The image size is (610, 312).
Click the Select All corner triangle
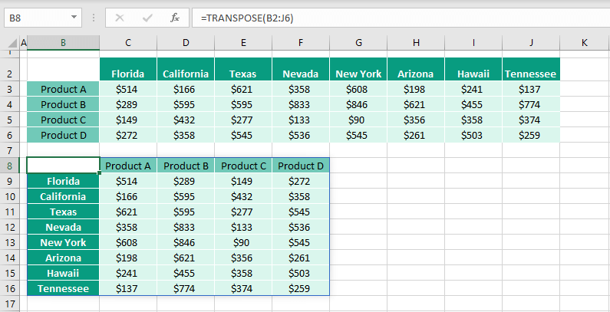(8, 44)
